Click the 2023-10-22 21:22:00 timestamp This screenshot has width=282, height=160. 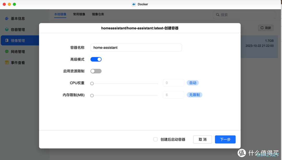coord(260,46)
